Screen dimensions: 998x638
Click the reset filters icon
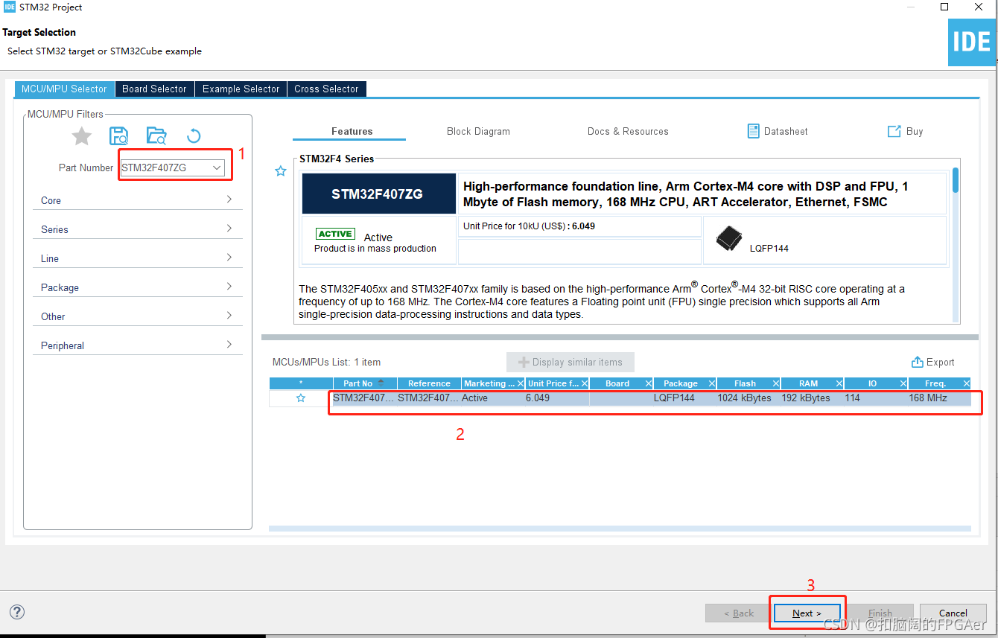(194, 135)
